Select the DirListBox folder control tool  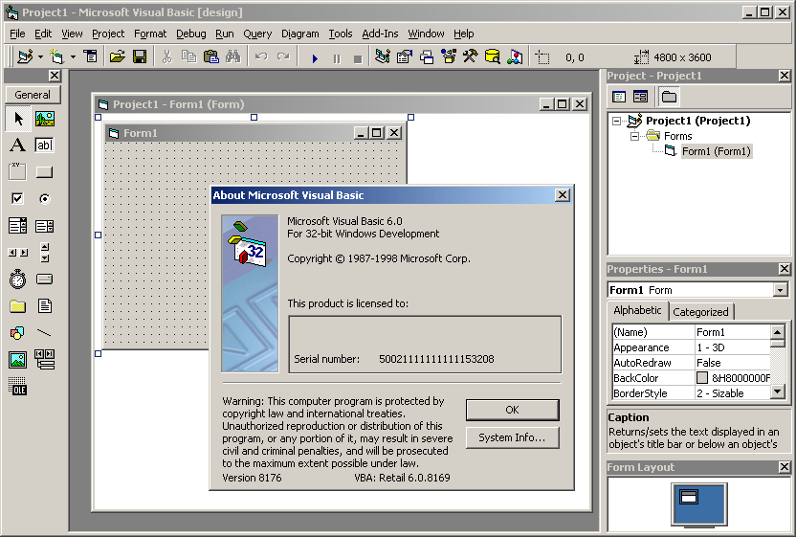(18, 306)
